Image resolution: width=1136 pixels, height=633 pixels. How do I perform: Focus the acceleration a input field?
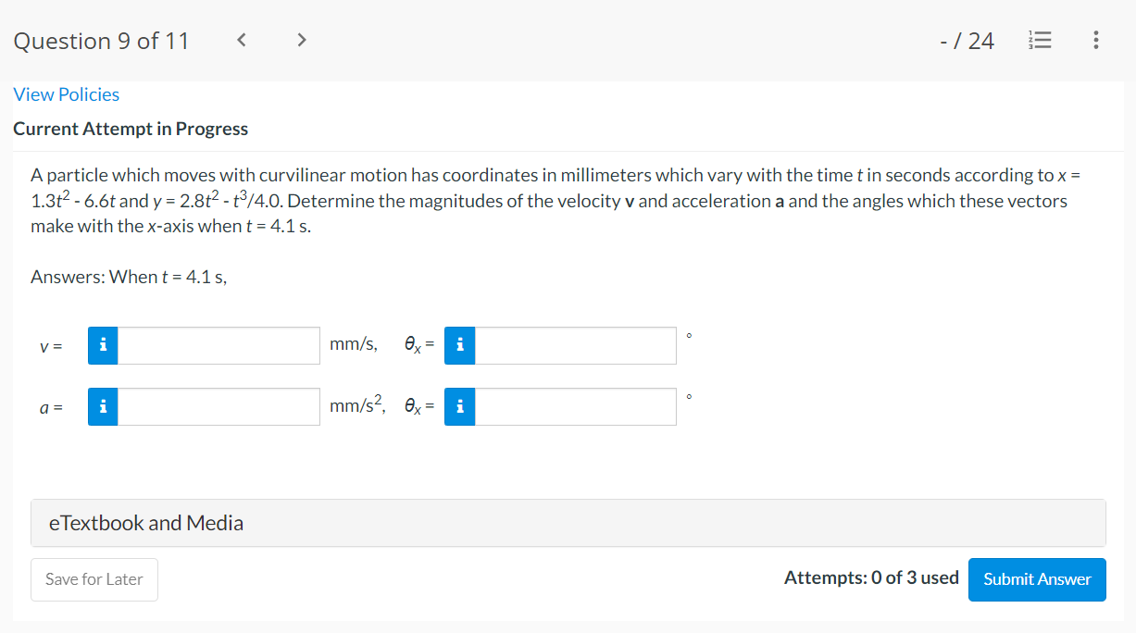(218, 406)
